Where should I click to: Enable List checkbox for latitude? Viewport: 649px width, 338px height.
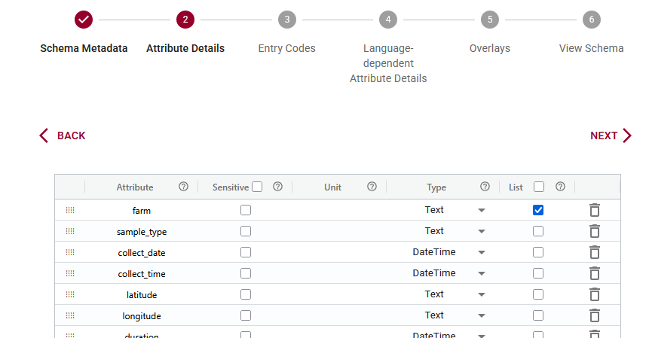(538, 294)
